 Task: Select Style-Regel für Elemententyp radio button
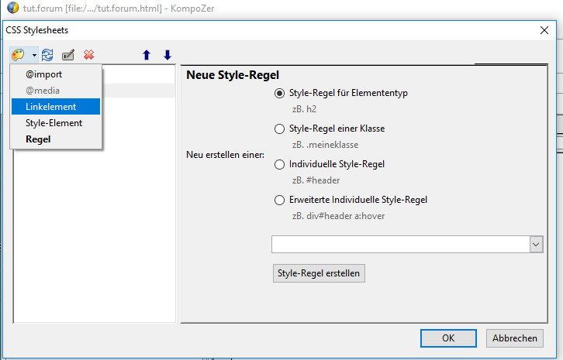pyautogui.click(x=279, y=93)
